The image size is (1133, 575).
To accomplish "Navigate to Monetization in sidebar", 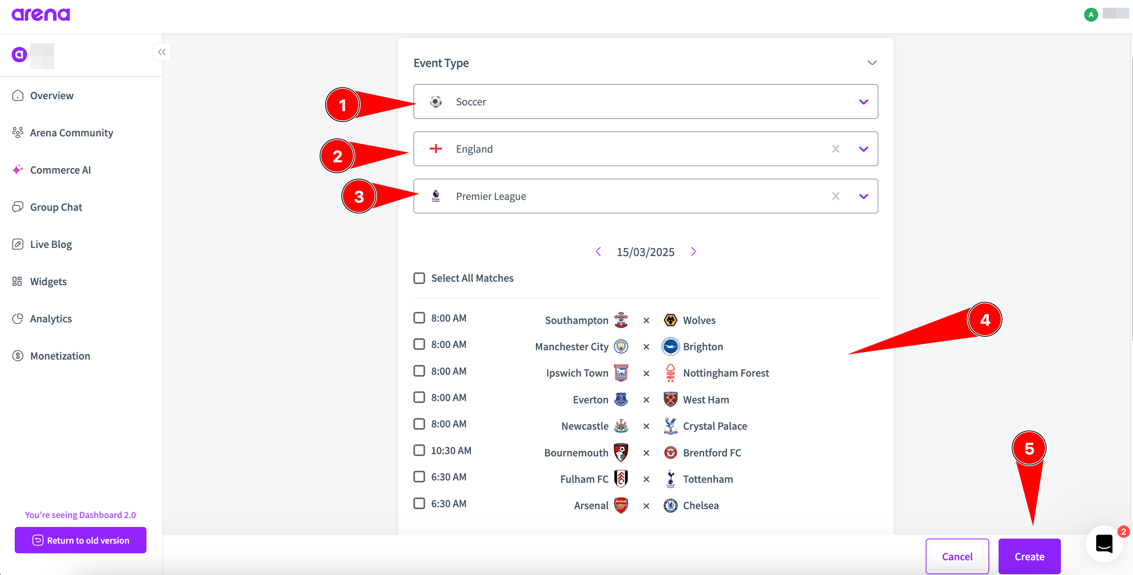I will coord(60,356).
